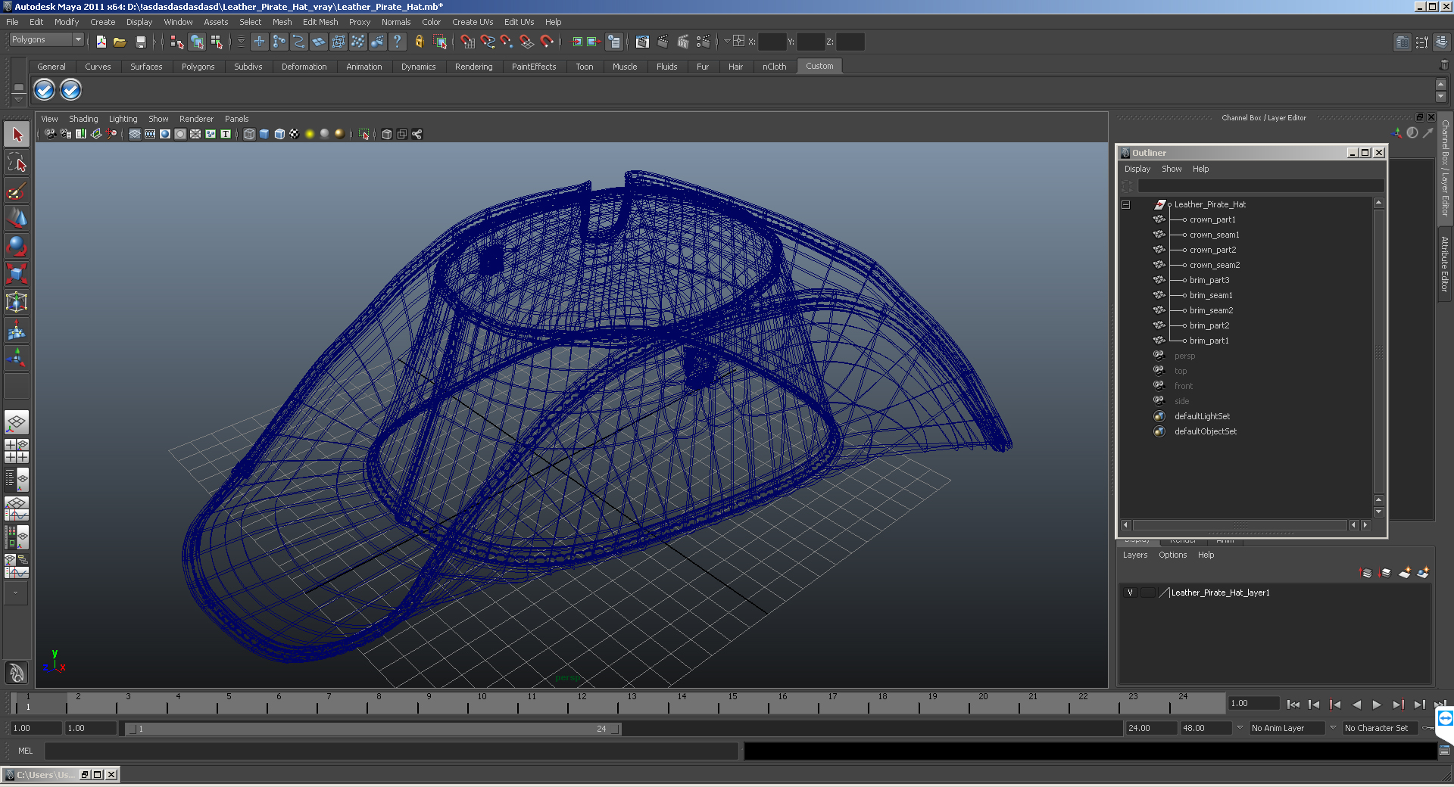Click the Help question mark icon
Viewport: 1454px width, 787px height.
click(x=398, y=42)
